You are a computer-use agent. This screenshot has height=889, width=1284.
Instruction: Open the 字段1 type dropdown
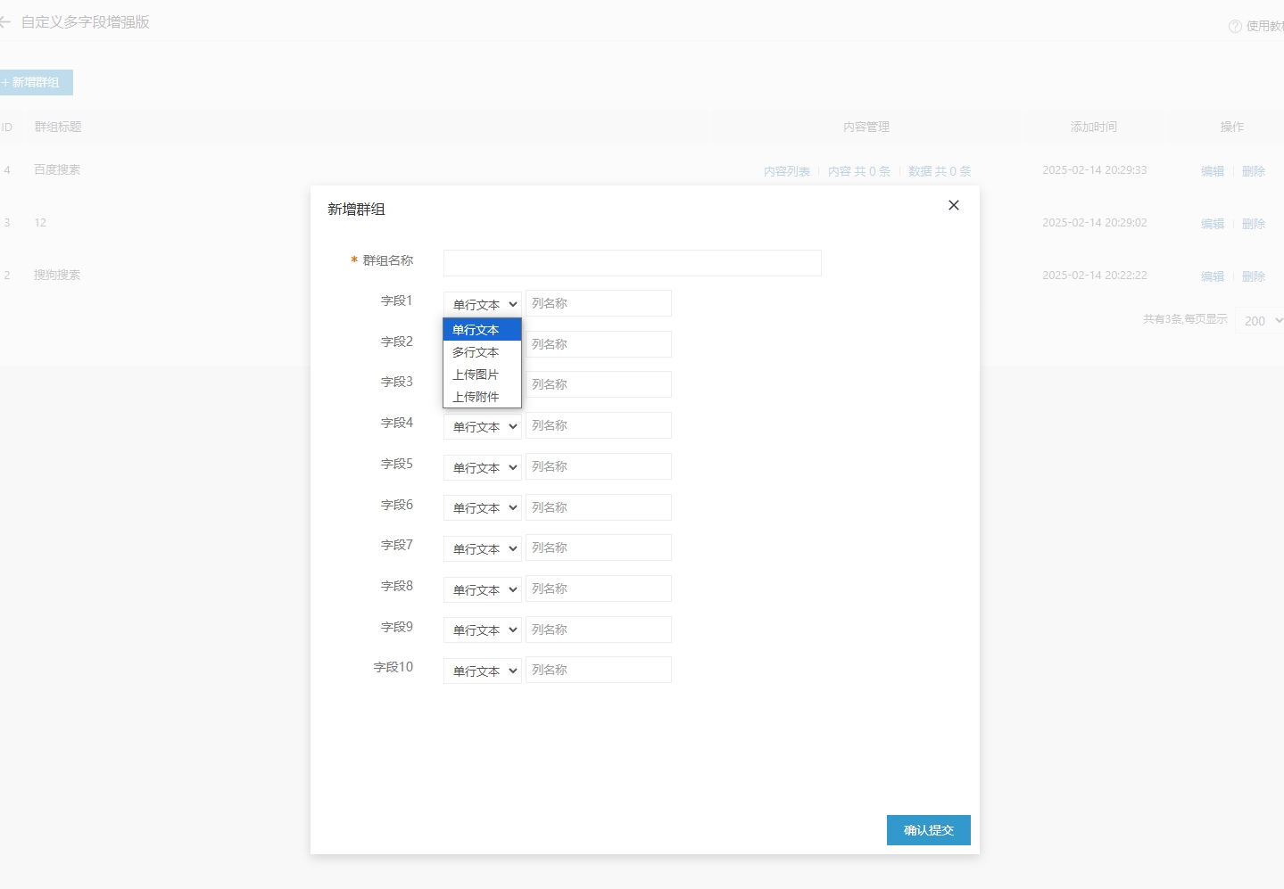point(483,304)
